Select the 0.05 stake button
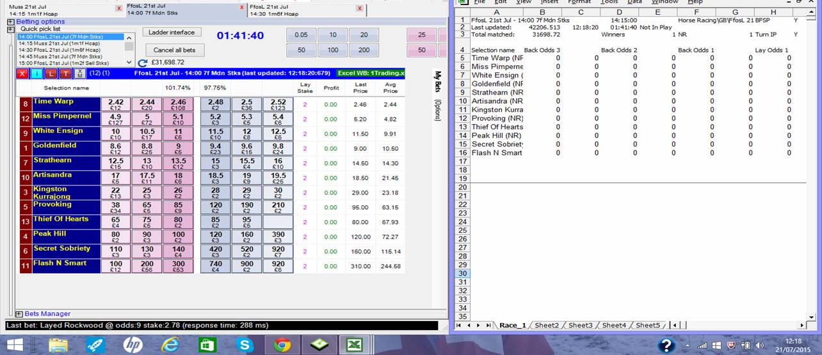 coord(300,35)
